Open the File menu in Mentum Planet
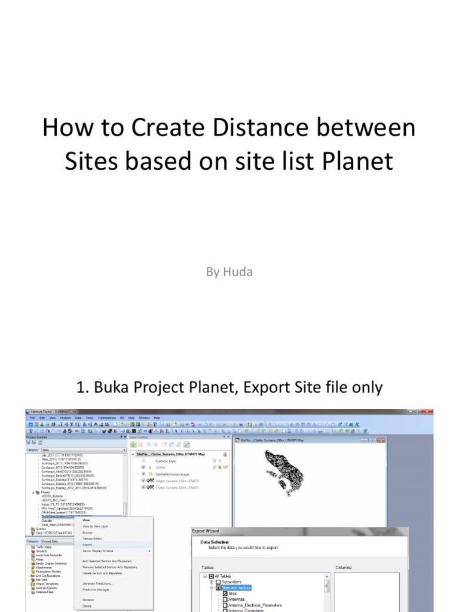Image resolution: width=459 pixels, height=612 pixels. pyautogui.click(x=32, y=418)
